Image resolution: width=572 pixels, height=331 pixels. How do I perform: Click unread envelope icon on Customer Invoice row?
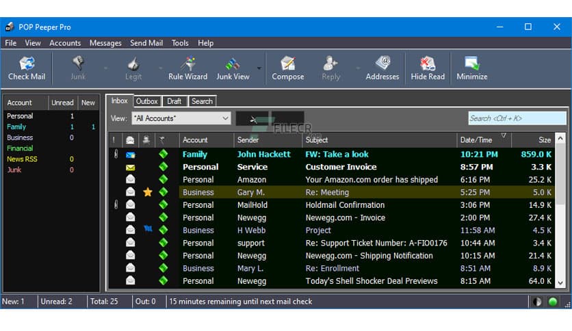[x=130, y=168]
